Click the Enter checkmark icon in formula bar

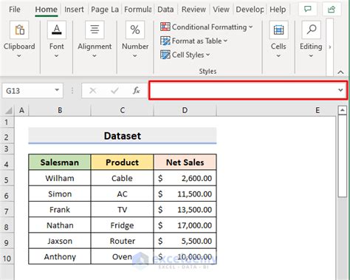pyautogui.click(x=114, y=91)
